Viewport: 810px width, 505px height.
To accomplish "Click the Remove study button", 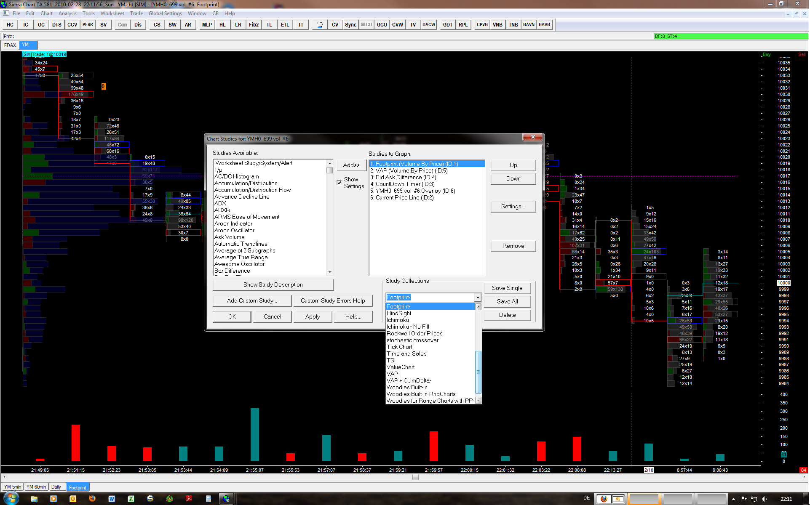I will pos(513,246).
